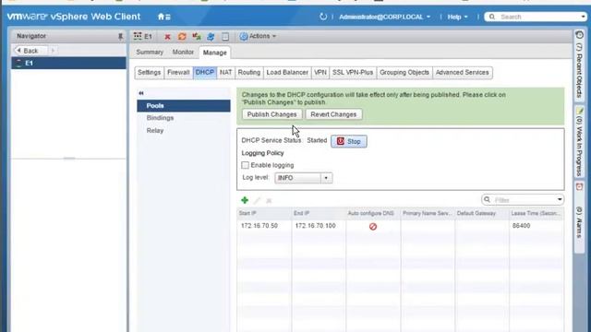591x332 pixels.
Task: Click the edit pencil icon above table
Action: 257,200
